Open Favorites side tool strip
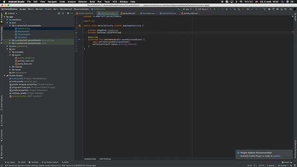Viewport: 297px width, 167px height. [x=2, y=135]
